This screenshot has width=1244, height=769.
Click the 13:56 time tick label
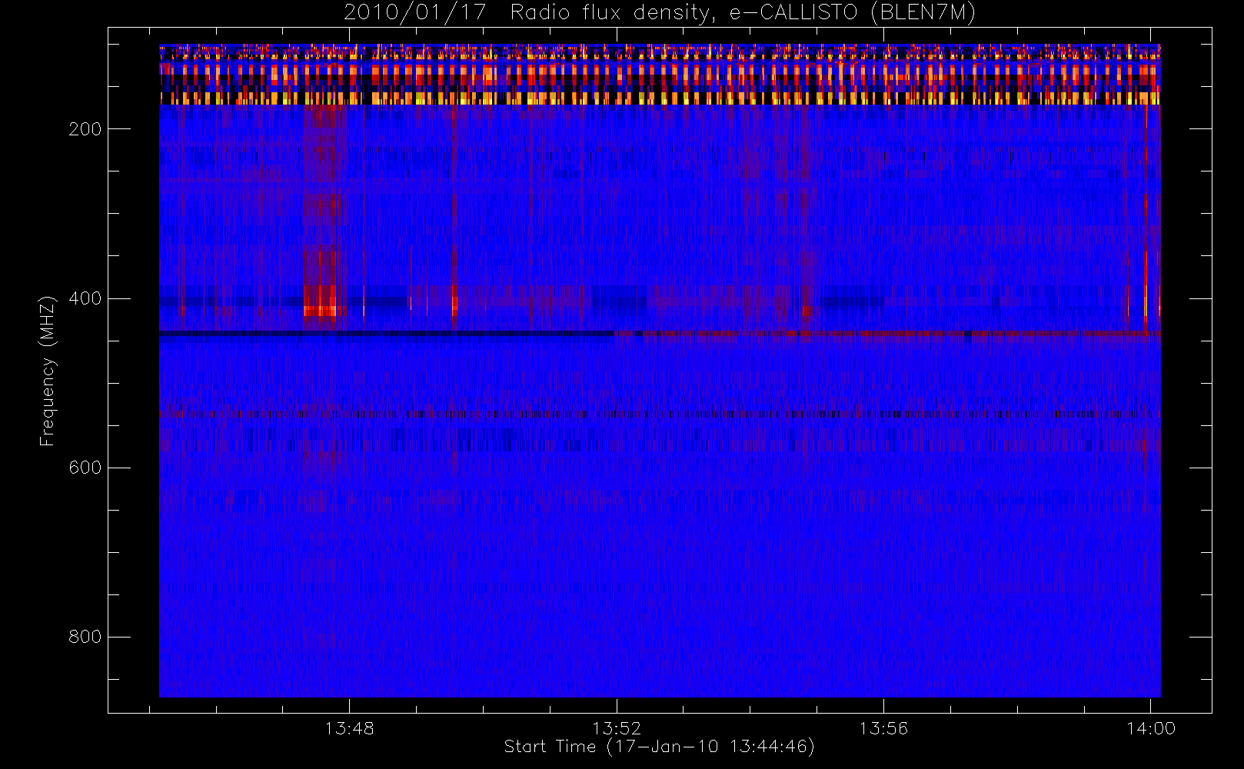(883, 728)
